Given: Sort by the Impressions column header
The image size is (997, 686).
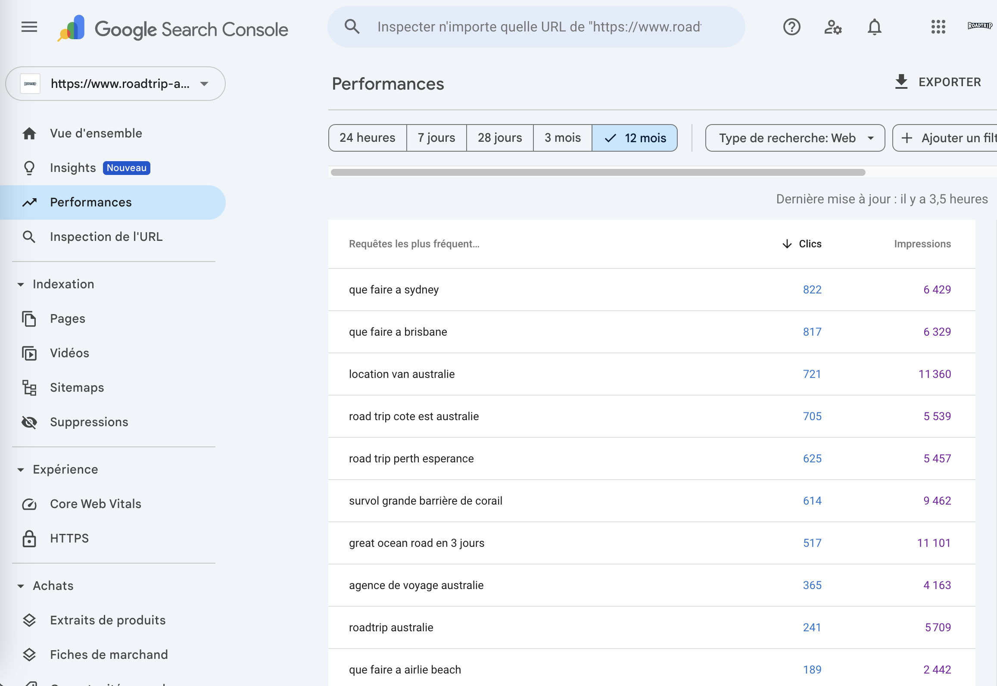Looking at the screenshot, I should pyautogui.click(x=922, y=244).
